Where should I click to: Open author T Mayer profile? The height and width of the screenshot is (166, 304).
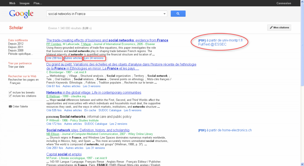[86, 44]
